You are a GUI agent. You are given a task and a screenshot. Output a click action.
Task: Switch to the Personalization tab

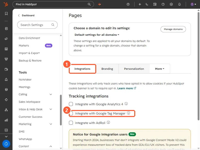coord(134,69)
